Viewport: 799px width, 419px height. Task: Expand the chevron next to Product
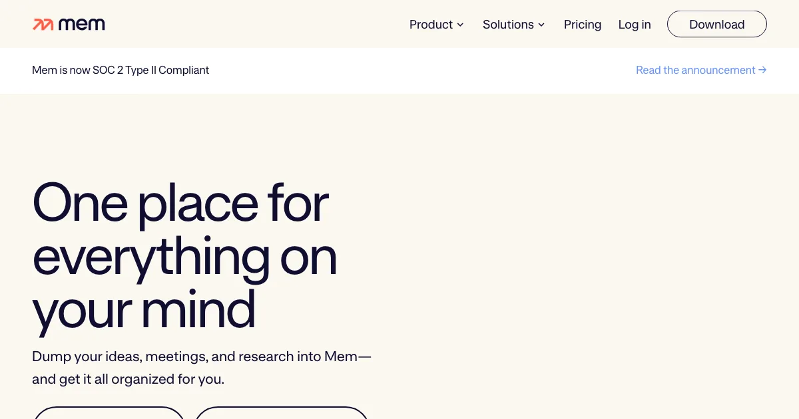[460, 25]
